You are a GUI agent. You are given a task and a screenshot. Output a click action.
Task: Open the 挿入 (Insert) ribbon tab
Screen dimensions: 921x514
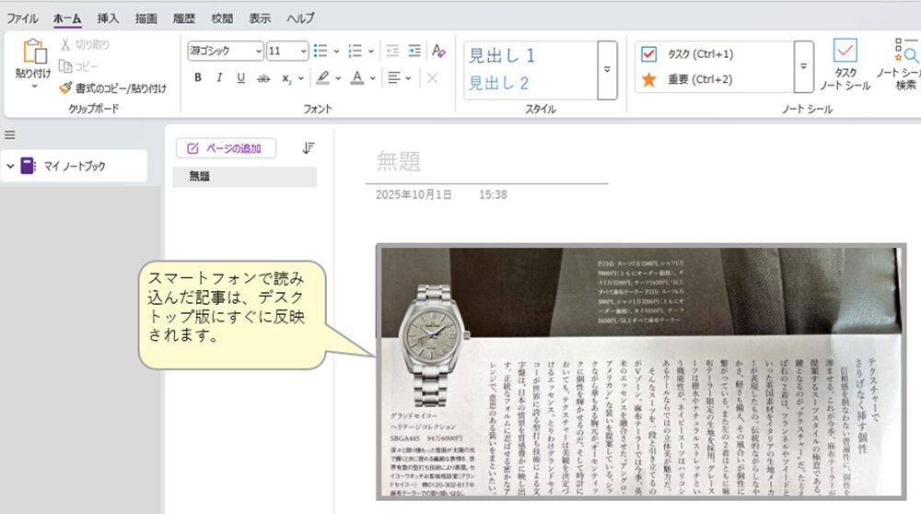click(108, 18)
